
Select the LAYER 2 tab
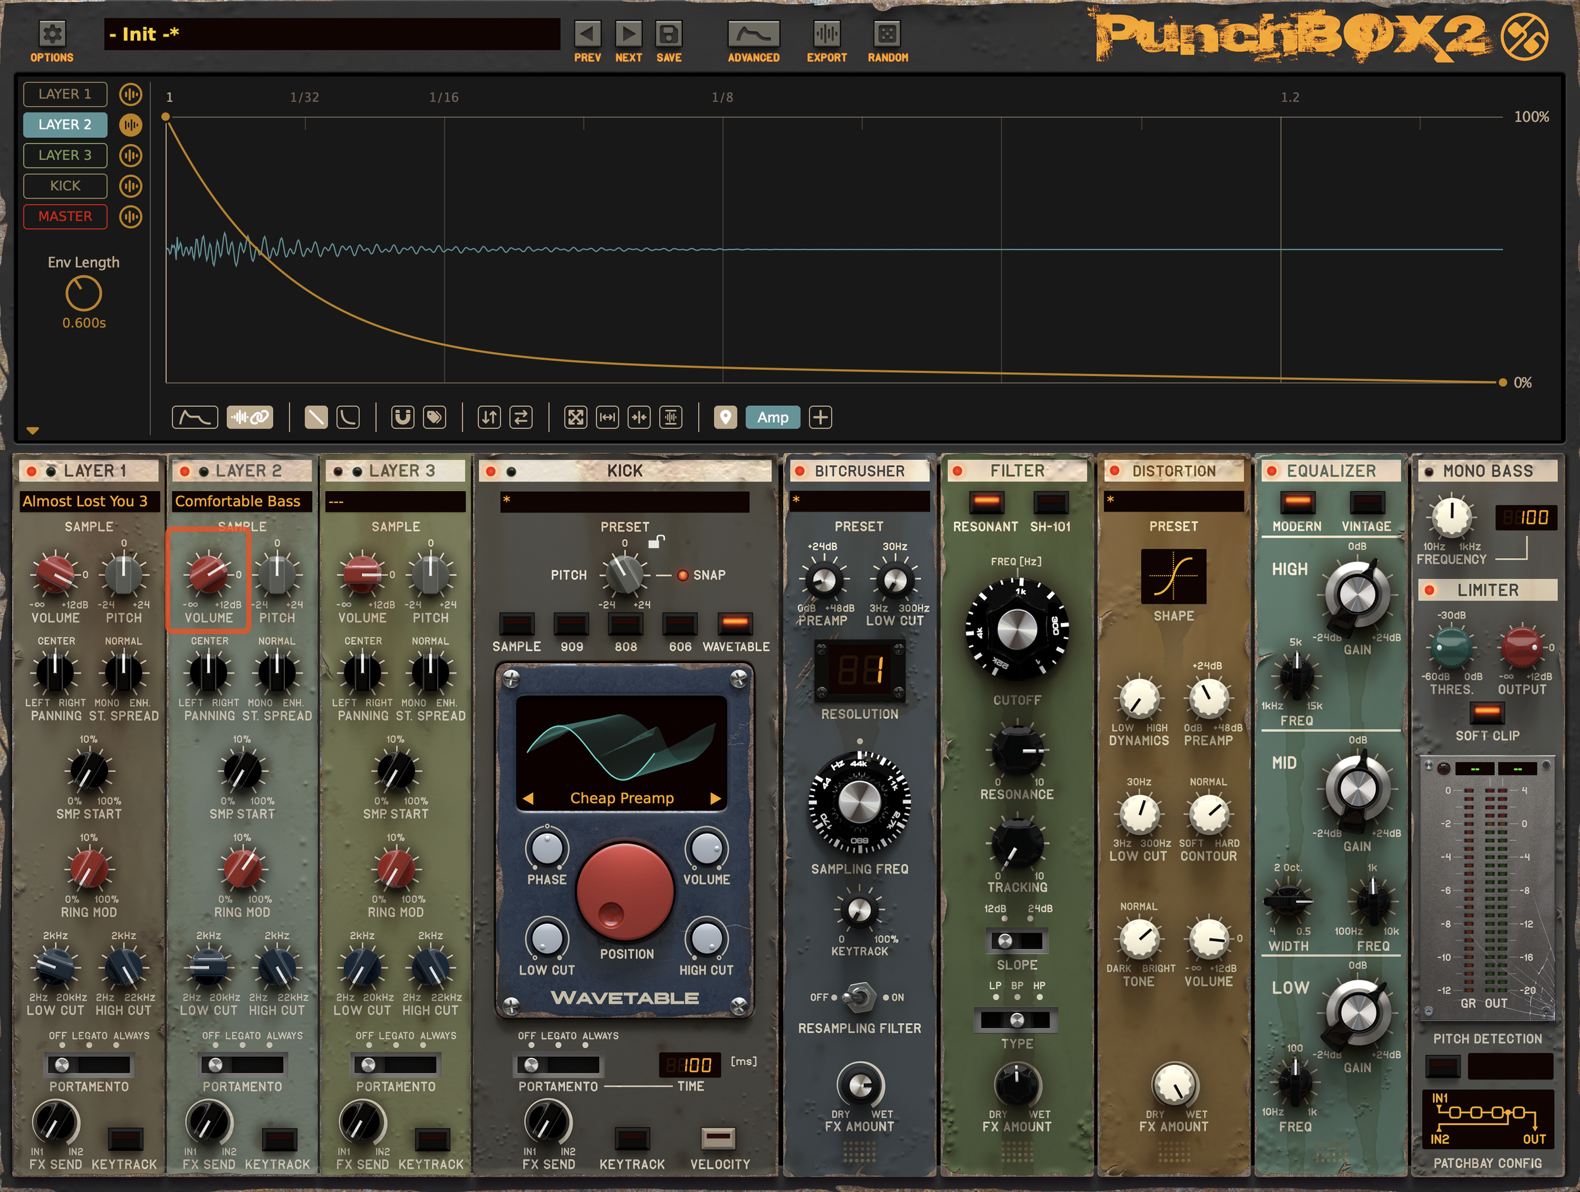point(65,125)
